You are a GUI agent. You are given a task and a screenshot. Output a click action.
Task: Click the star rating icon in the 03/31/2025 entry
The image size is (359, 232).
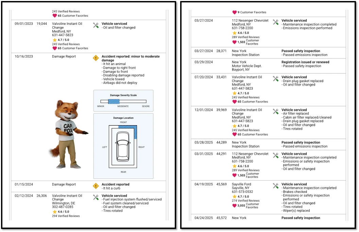(235, 166)
